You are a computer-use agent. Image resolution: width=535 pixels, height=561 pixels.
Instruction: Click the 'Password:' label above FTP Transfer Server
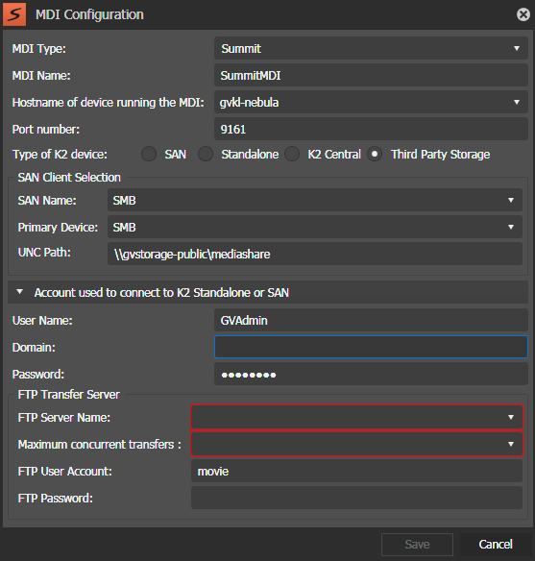(x=37, y=375)
